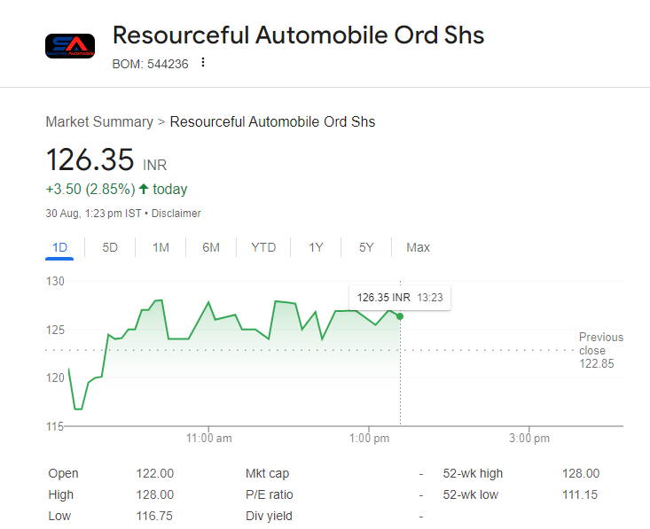Viewport: 650px width, 529px height.
Task: Select the Max chart range tab
Action: point(418,247)
